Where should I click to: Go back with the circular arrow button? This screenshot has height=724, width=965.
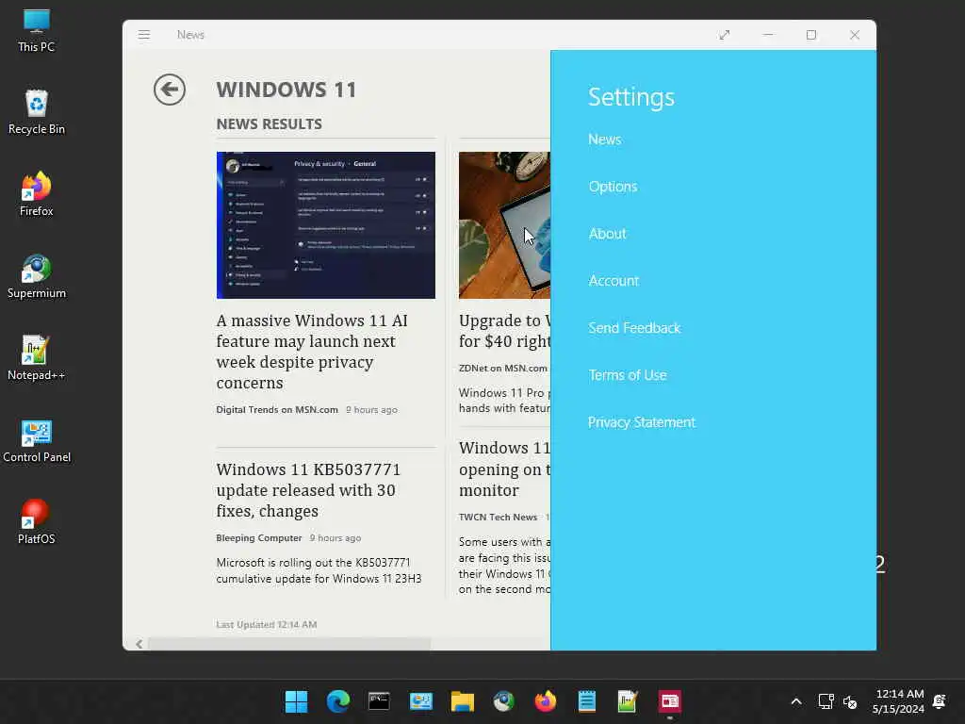coord(170,90)
